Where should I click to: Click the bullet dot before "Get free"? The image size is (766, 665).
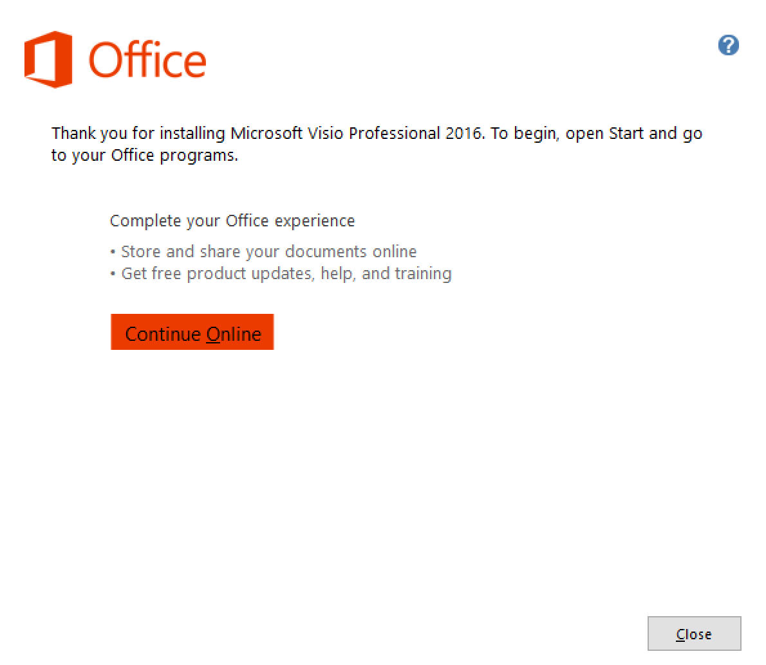click(113, 274)
